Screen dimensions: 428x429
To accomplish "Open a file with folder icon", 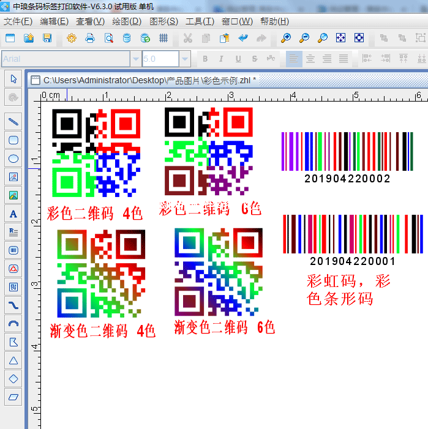I will (x=29, y=38).
